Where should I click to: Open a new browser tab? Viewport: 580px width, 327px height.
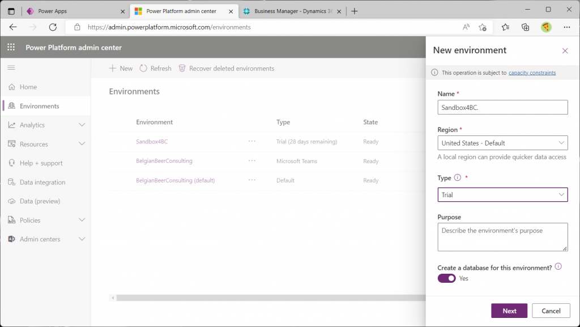pyautogui.click(x=355, y=11)
